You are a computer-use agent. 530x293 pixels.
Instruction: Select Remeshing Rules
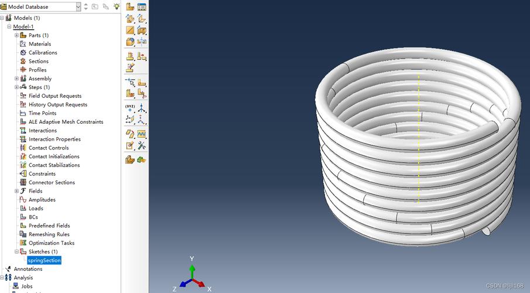click(x=49, y=234)
